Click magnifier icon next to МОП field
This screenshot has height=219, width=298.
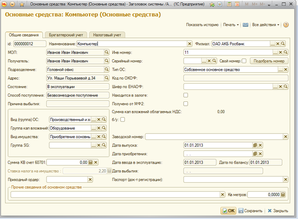106,52
